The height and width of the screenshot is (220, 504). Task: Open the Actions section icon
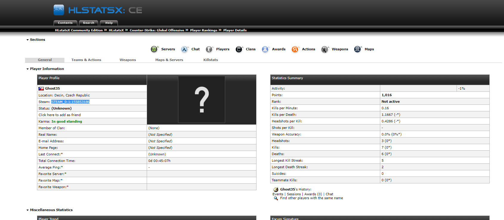(295, 49)
